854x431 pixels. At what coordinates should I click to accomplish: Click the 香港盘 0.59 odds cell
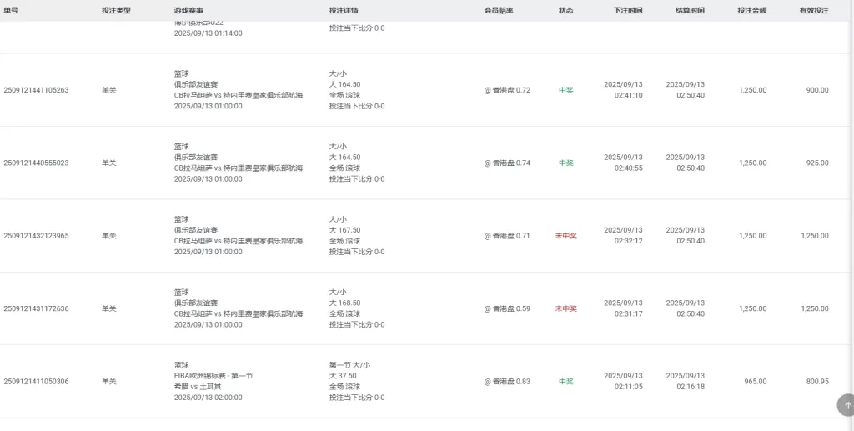[507, 308]
